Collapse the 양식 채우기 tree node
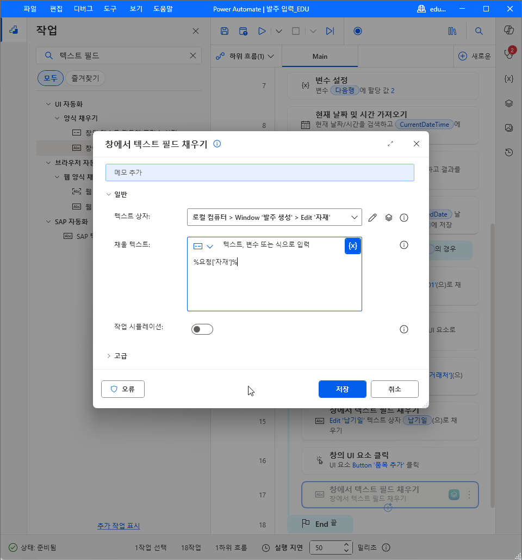Image resolution: width=522 pixels, height=560 pixels. click(x=57, y=118)
